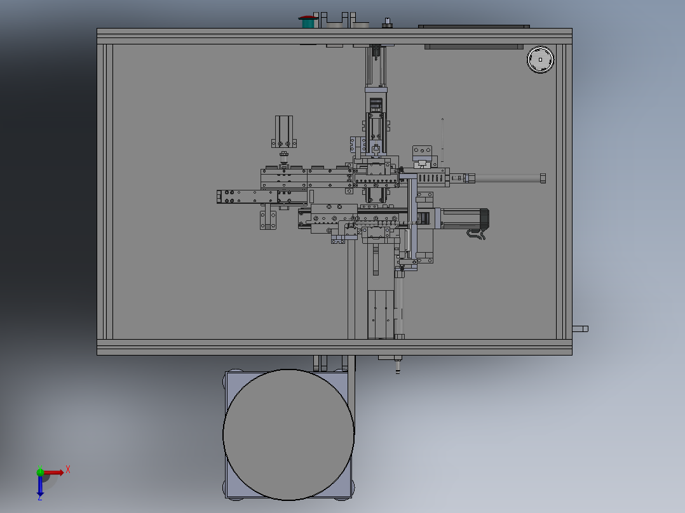Select the servo motor's curled cable connector
The width and height of the screenshot is (685, 513).
pos(476,234)
